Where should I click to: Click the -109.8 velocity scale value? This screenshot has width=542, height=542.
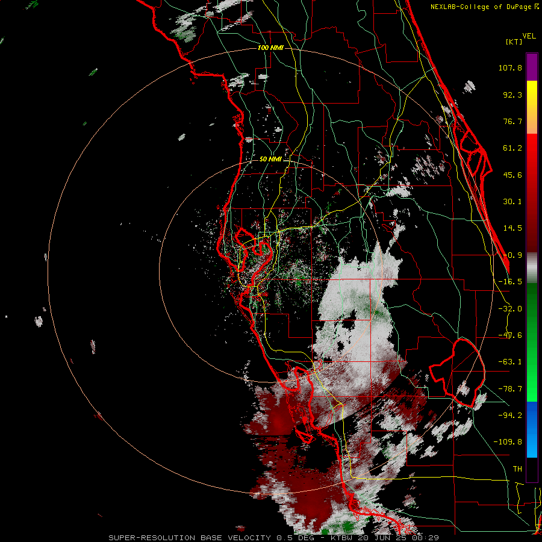(508, 442)
